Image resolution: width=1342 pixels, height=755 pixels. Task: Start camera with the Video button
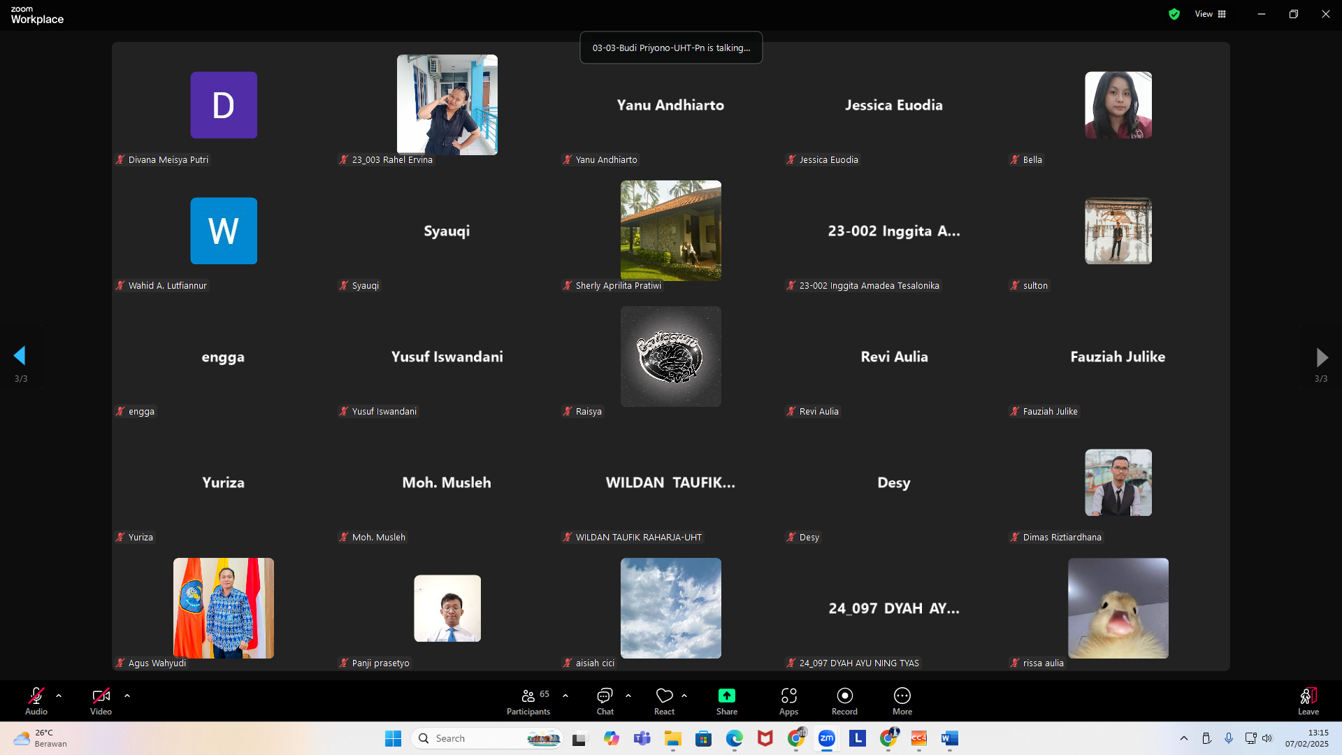(101, 697)
